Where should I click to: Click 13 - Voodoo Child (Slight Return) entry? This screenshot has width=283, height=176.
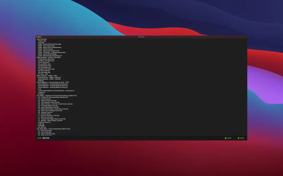[x=52, y=119]
